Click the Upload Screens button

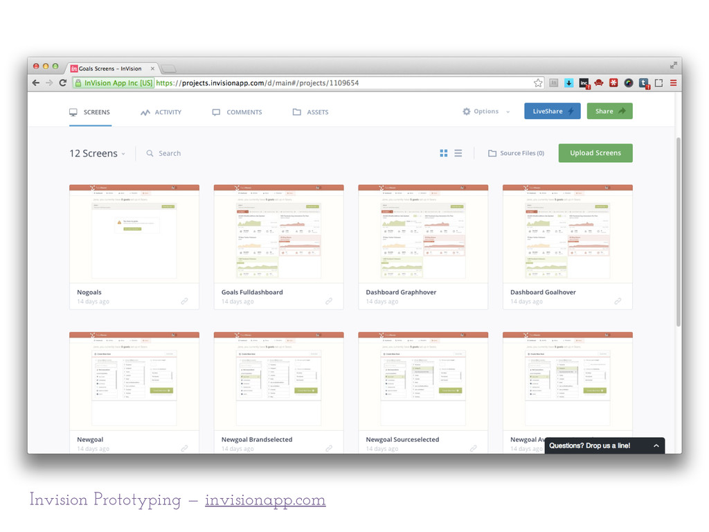click(x=595, y=153)
